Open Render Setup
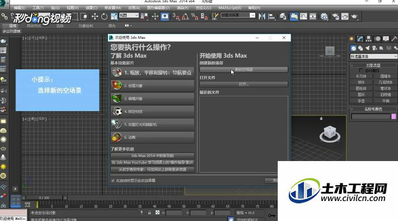The width and height of the screenshot is (398, 221). tap(335, 16)
